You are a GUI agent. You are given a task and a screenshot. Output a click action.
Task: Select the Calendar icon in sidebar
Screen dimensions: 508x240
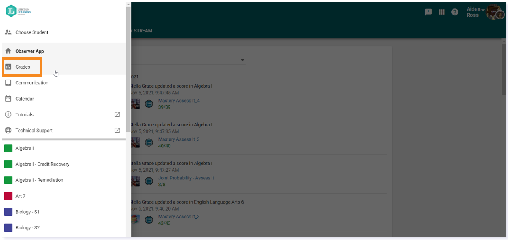[x=8, y=99]
